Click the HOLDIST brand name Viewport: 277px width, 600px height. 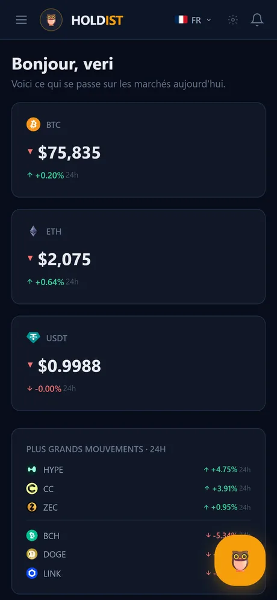pyautogui.click(x=97, y=21)
